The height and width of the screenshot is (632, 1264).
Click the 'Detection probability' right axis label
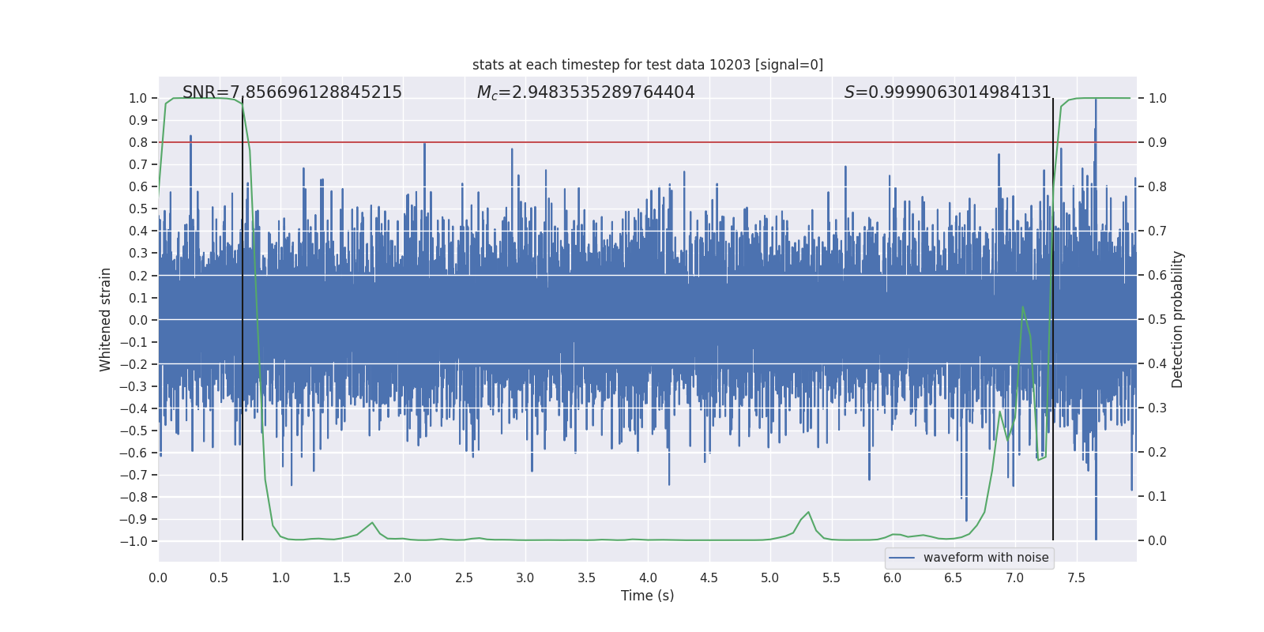1177,319
